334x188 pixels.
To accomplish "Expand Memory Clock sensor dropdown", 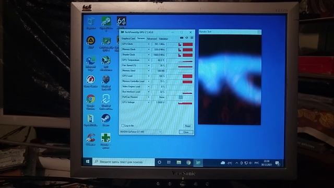I will click(149, 50).
